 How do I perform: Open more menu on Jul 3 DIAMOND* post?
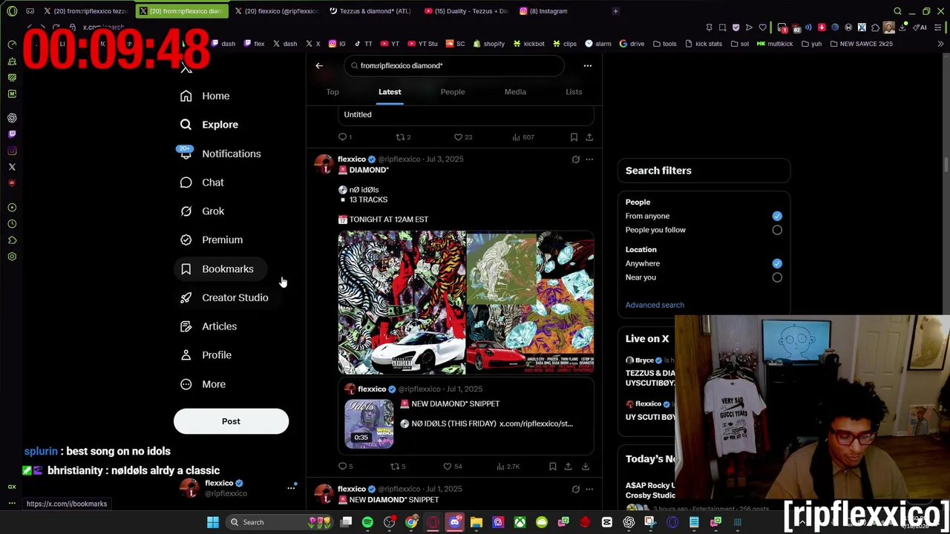(589, 159)
